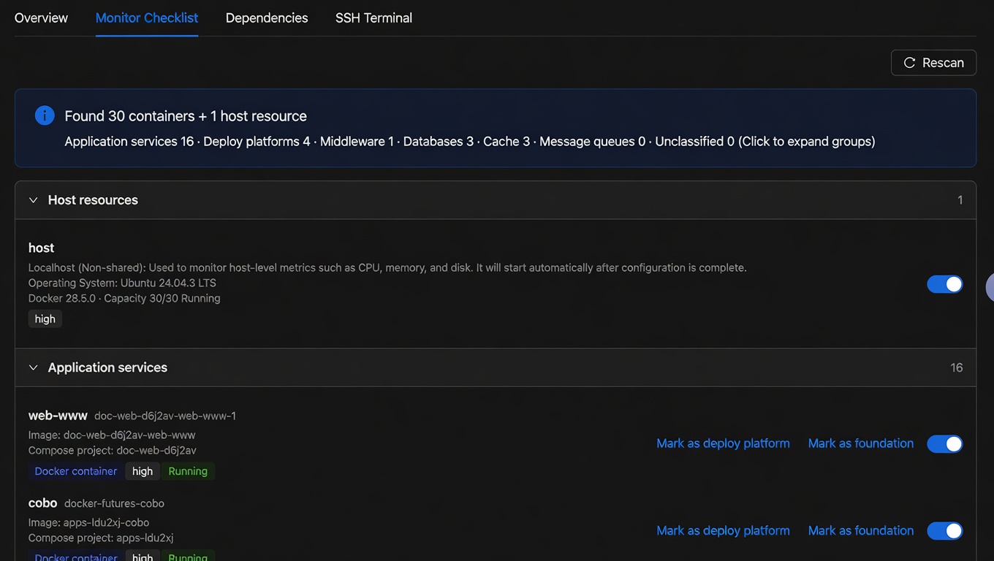Click 'Image: apps-ldu2xj-cobo' text

pyautogui.click(x=89, y=523)
